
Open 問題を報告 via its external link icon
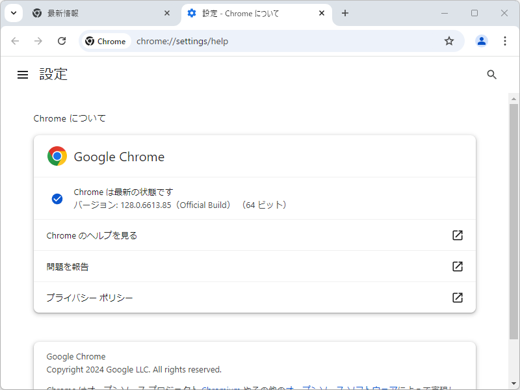click(x=457, y=266)
